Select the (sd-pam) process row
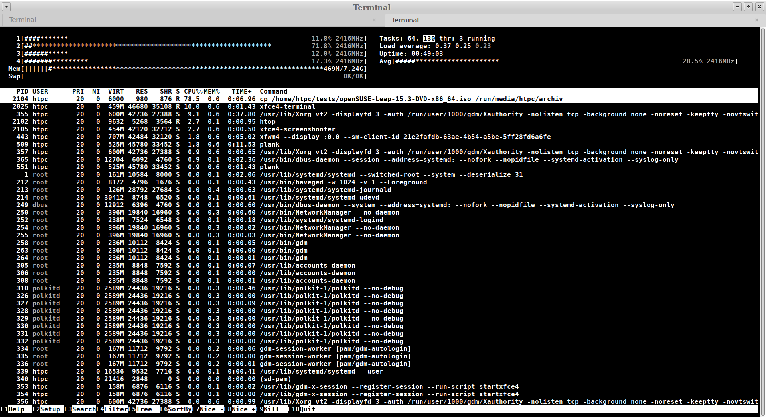Viewport: 766px width, 417px height. pyautogui.click(x=379, y=379)
